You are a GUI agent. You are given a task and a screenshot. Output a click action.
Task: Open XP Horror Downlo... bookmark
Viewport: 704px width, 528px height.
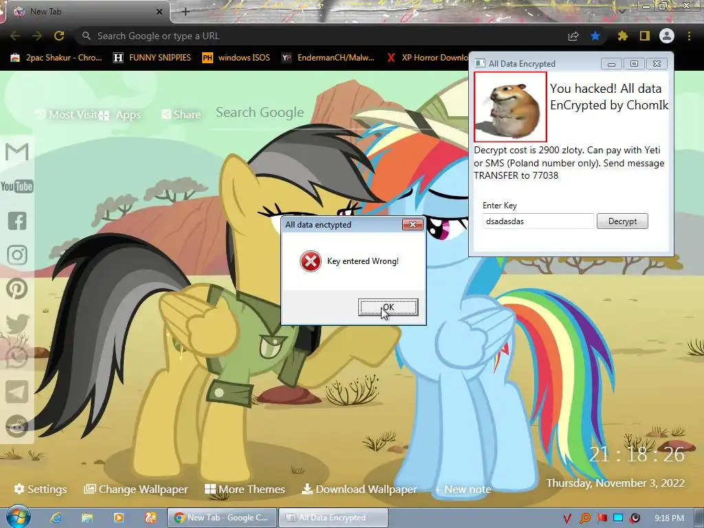coord(428,58)
